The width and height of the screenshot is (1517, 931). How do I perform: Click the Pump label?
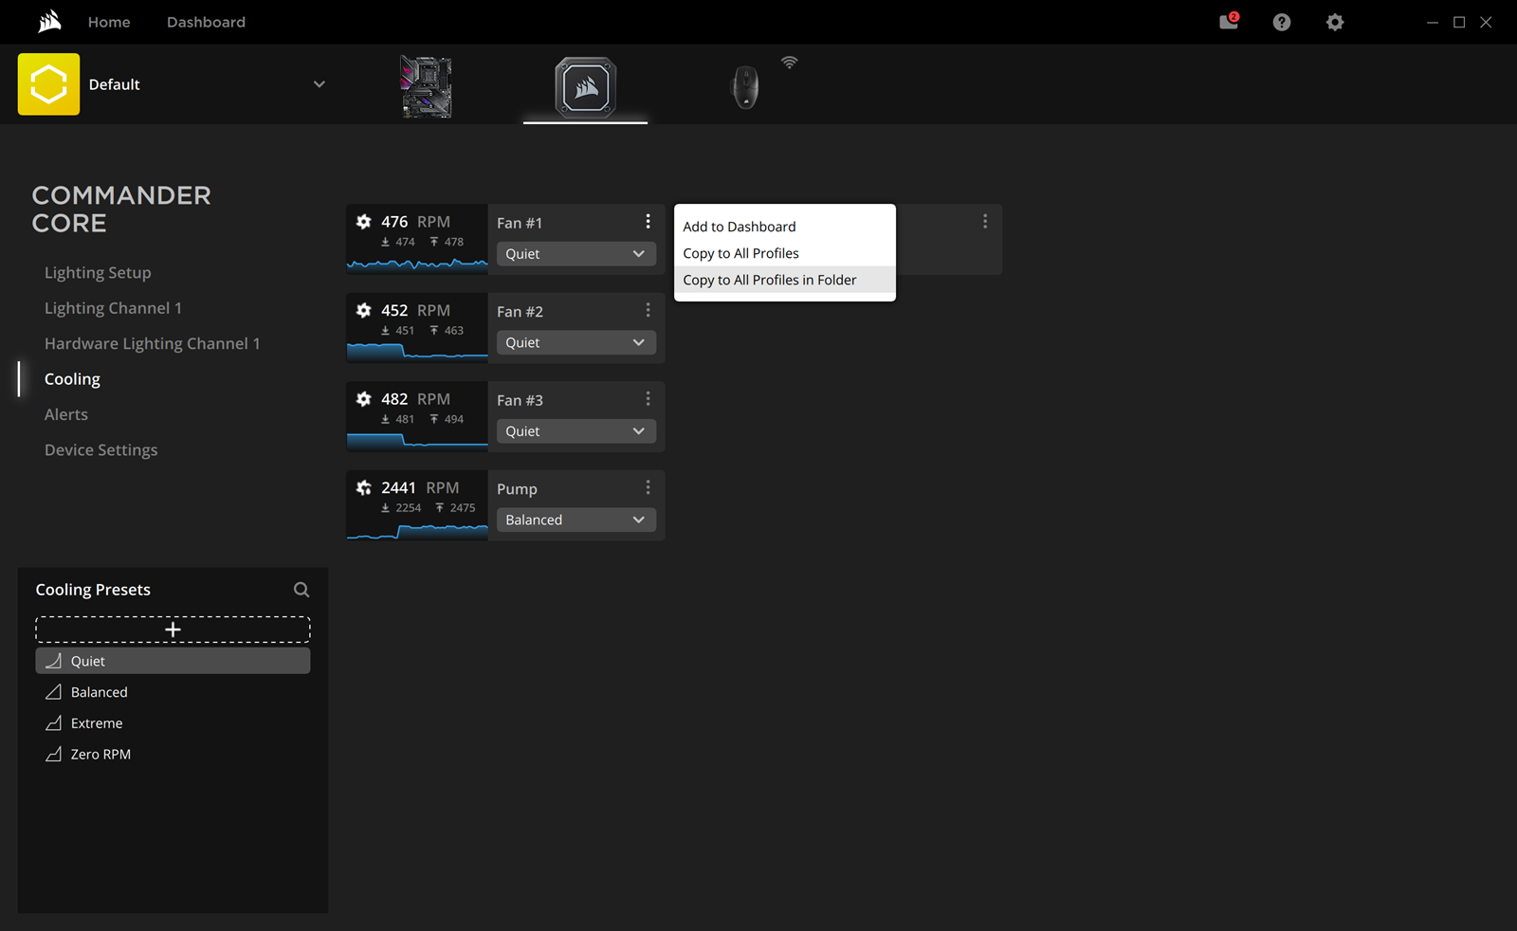517,489
